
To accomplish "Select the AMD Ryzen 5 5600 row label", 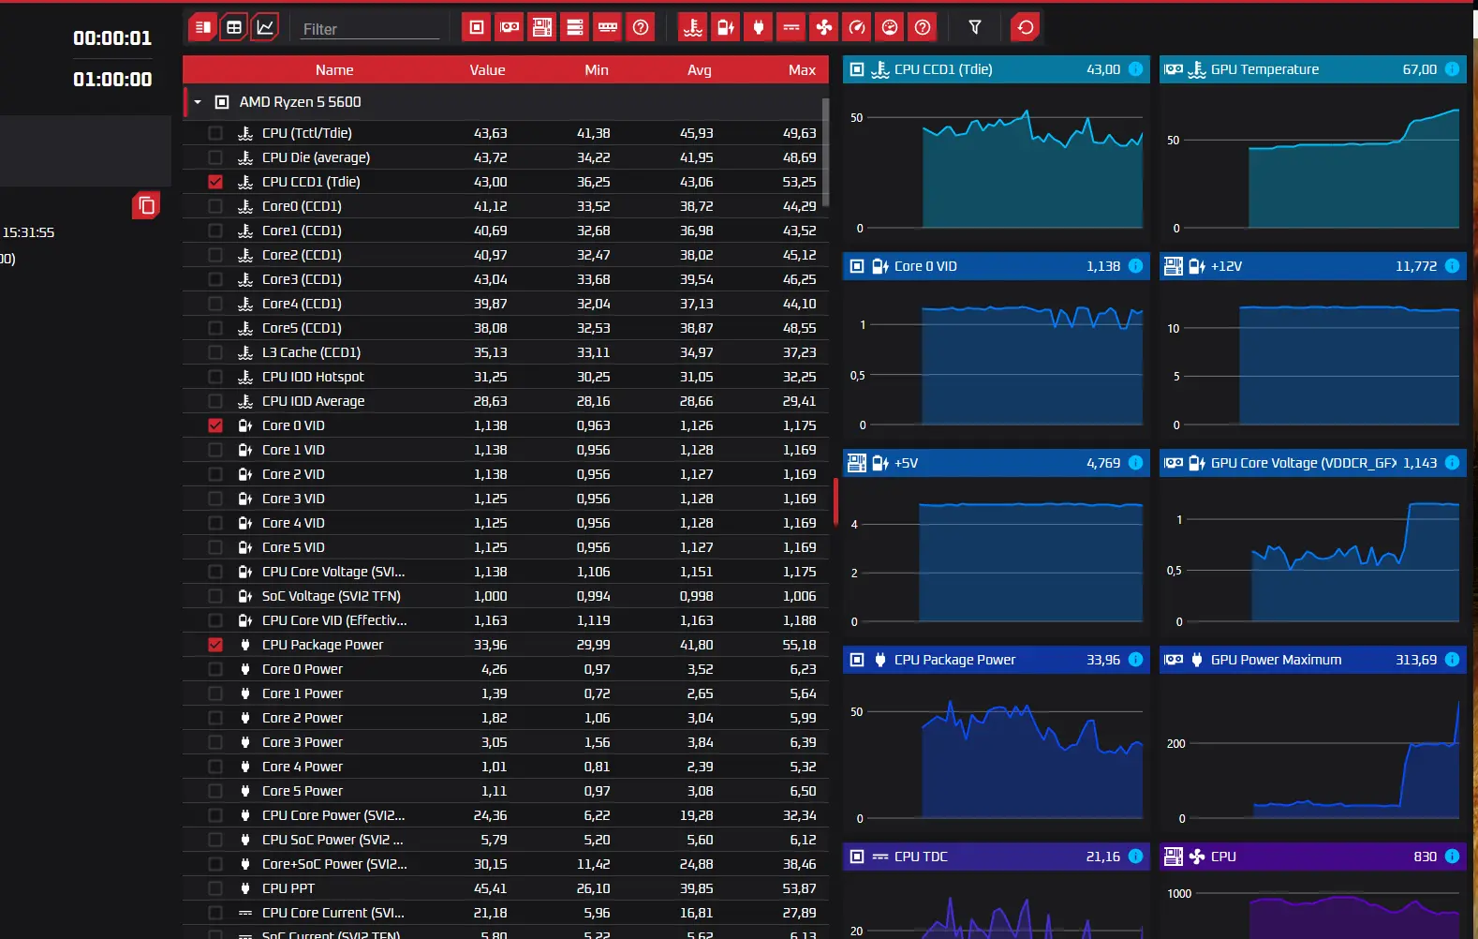I will coord(300,102).
